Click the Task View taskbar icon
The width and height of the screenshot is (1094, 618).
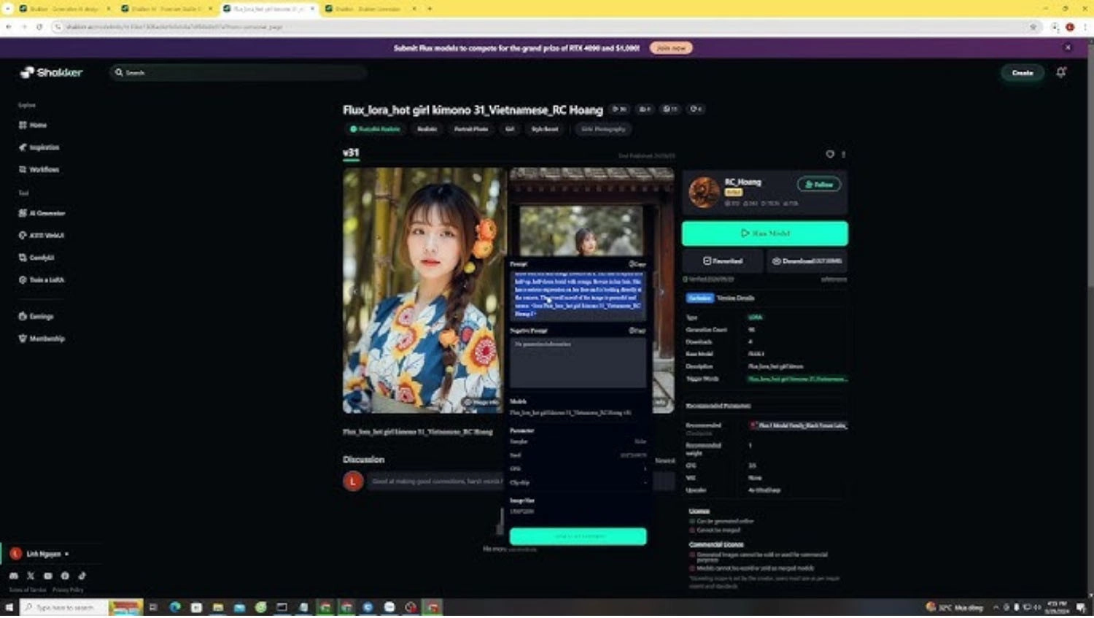point(153,607)
